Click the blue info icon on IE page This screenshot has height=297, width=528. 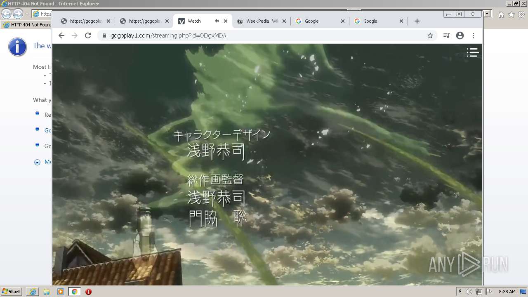(17, 47)
